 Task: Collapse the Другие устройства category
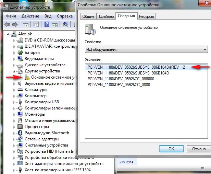(14, 71)
